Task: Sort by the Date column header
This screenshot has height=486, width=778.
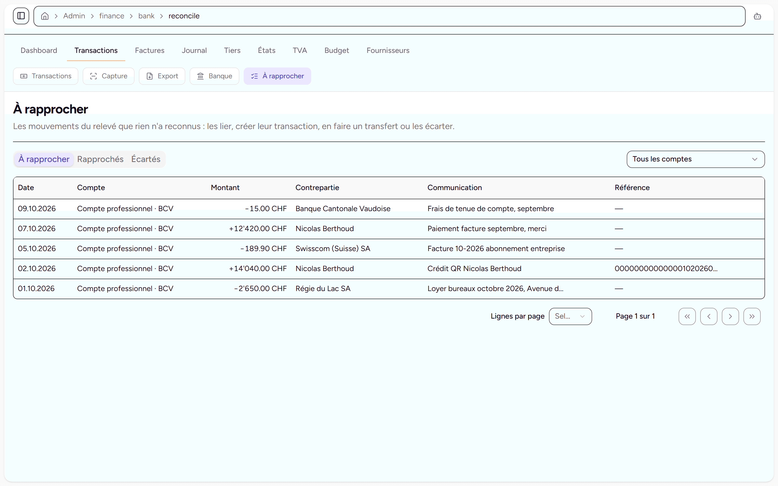Action: click(x=26, y=188)
